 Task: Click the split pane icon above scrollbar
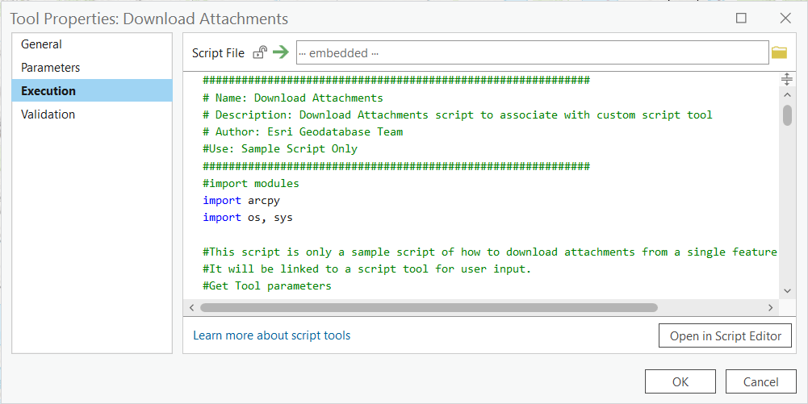coord(786,79)
